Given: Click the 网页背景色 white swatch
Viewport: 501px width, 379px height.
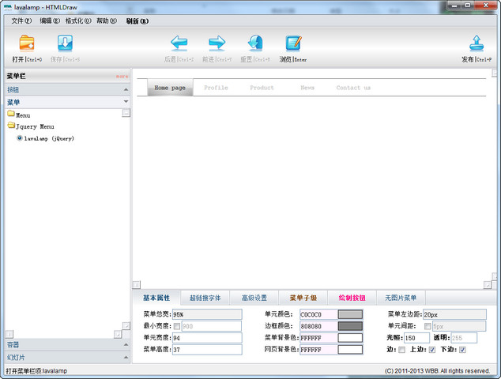Looking at the screenshot, I should coord(350,350).
